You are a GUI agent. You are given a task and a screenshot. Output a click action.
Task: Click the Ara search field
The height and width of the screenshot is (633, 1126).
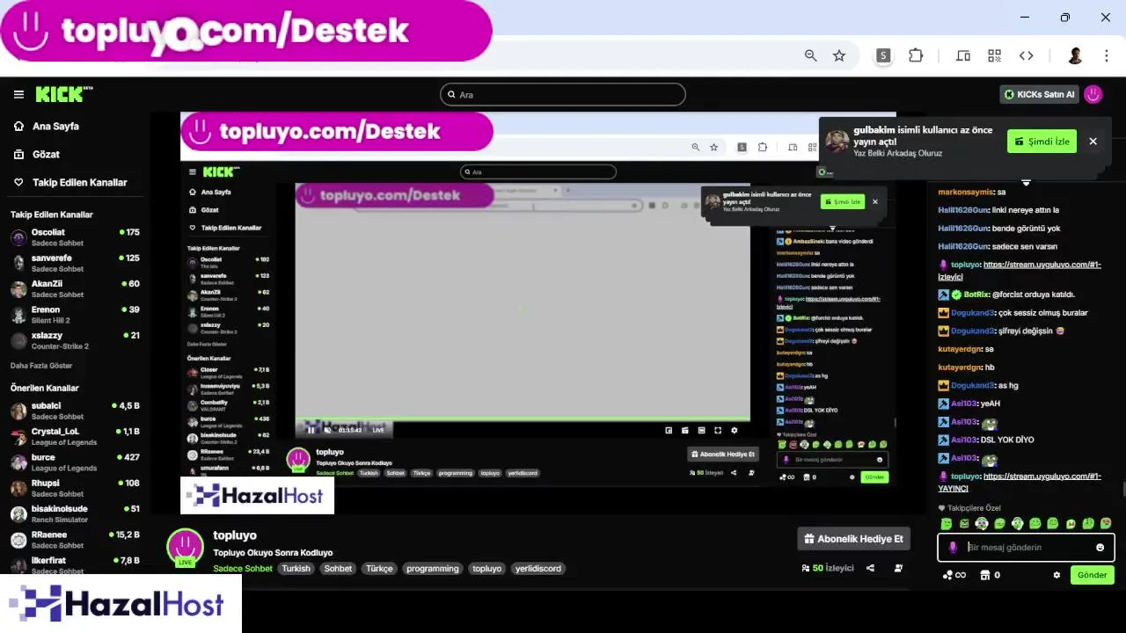click(563, 94)
